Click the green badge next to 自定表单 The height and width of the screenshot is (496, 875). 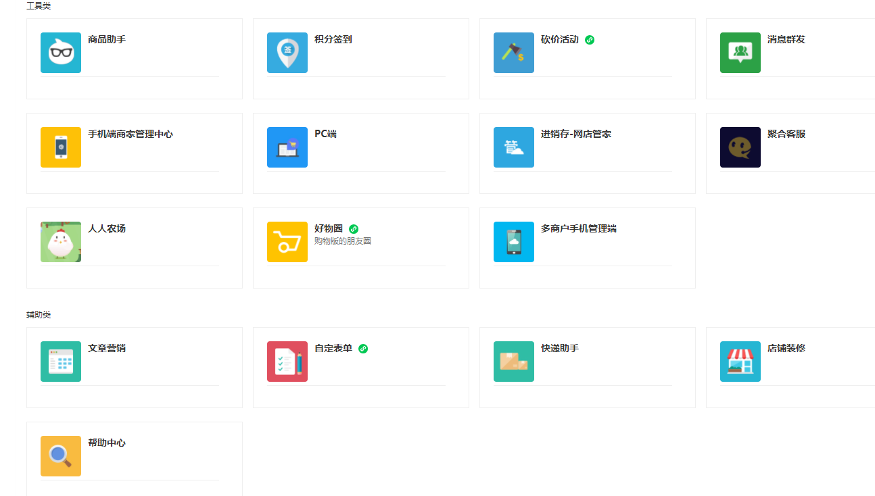363,349
